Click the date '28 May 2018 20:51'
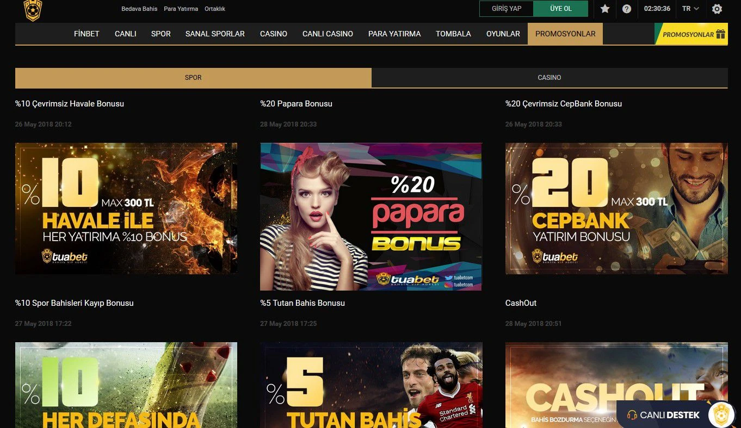This screenshot has height=428, width=741. click(x=534, y=324)
